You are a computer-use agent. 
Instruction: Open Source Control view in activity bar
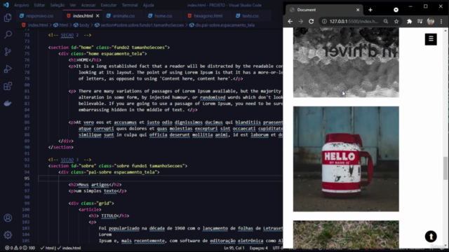pos(8,52)
